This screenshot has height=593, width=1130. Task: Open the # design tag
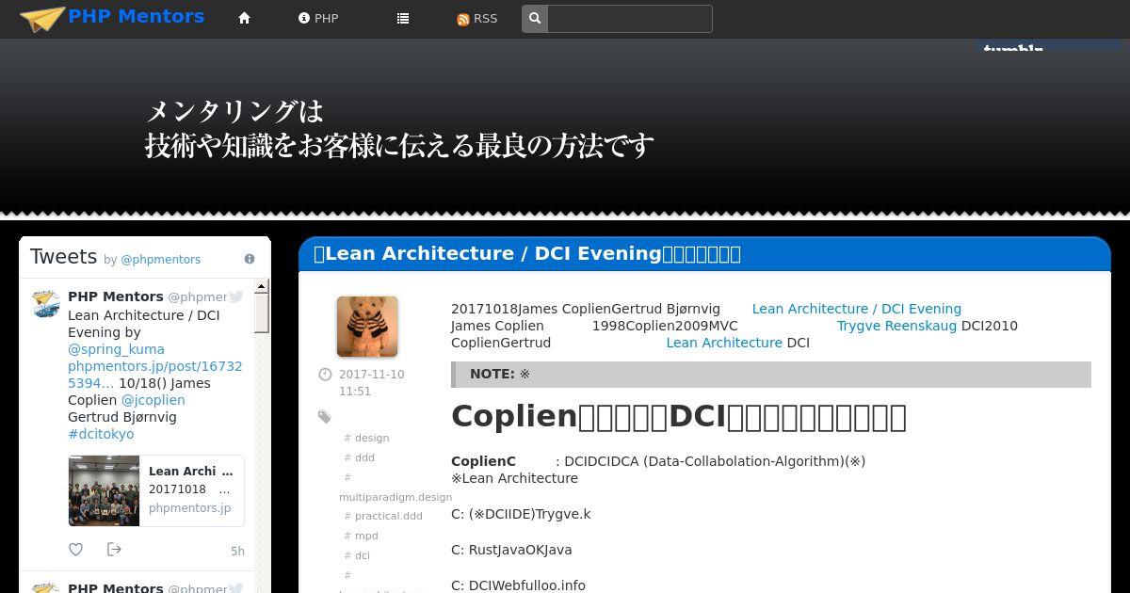coord(366,438)
